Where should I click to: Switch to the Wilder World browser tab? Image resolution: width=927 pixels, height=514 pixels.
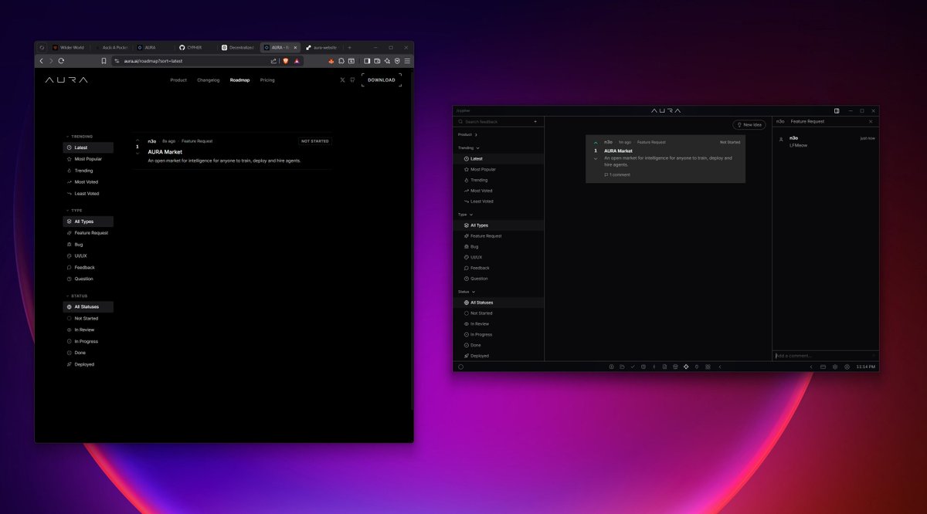(71, 47)
